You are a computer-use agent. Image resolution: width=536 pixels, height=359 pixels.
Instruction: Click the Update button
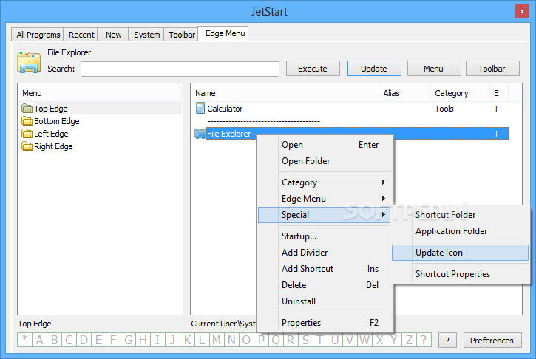point(374,69)
